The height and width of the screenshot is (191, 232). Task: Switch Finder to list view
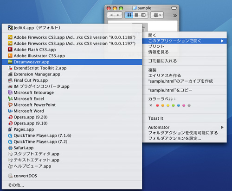tap(136, 15)
